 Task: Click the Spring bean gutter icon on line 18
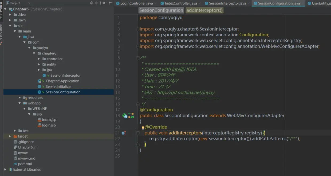(125, 116)
